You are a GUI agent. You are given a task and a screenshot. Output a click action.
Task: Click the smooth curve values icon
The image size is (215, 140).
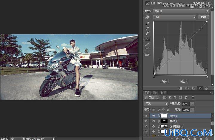147,49
